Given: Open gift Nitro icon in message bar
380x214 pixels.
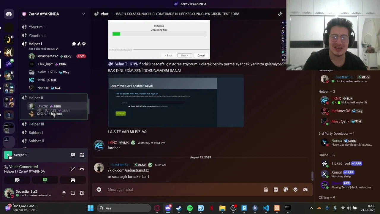Looking at the screenshot, I should coord(266,190).
